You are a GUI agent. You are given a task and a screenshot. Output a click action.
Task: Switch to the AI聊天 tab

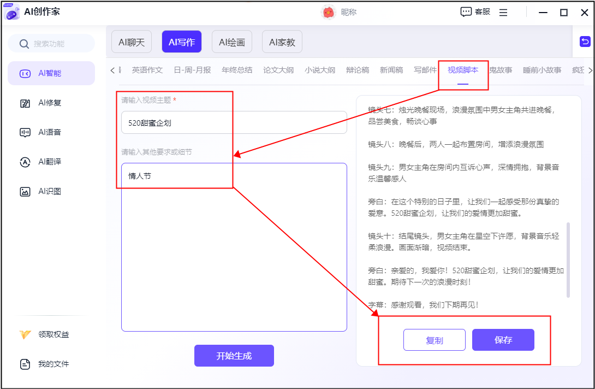coord(132,42)
